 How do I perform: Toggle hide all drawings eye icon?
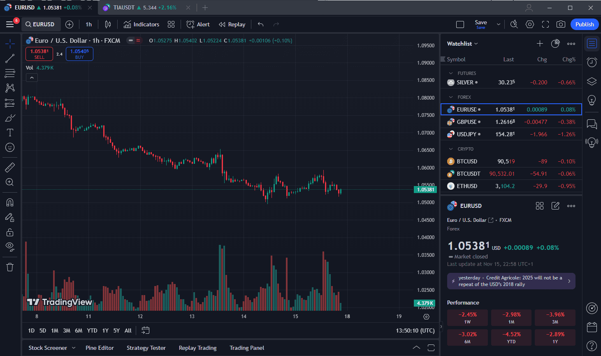(9, 247)
